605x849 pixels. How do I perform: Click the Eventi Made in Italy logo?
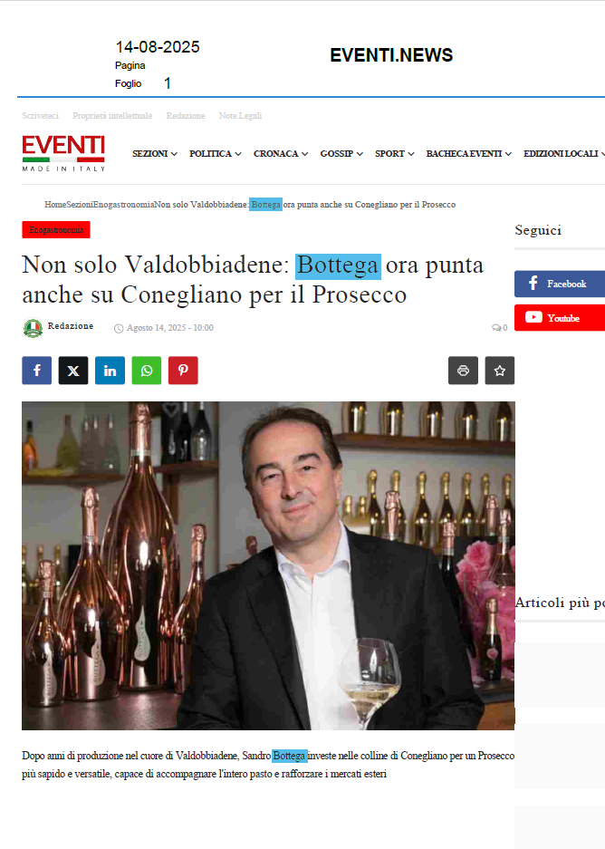(x=63, y=153)
